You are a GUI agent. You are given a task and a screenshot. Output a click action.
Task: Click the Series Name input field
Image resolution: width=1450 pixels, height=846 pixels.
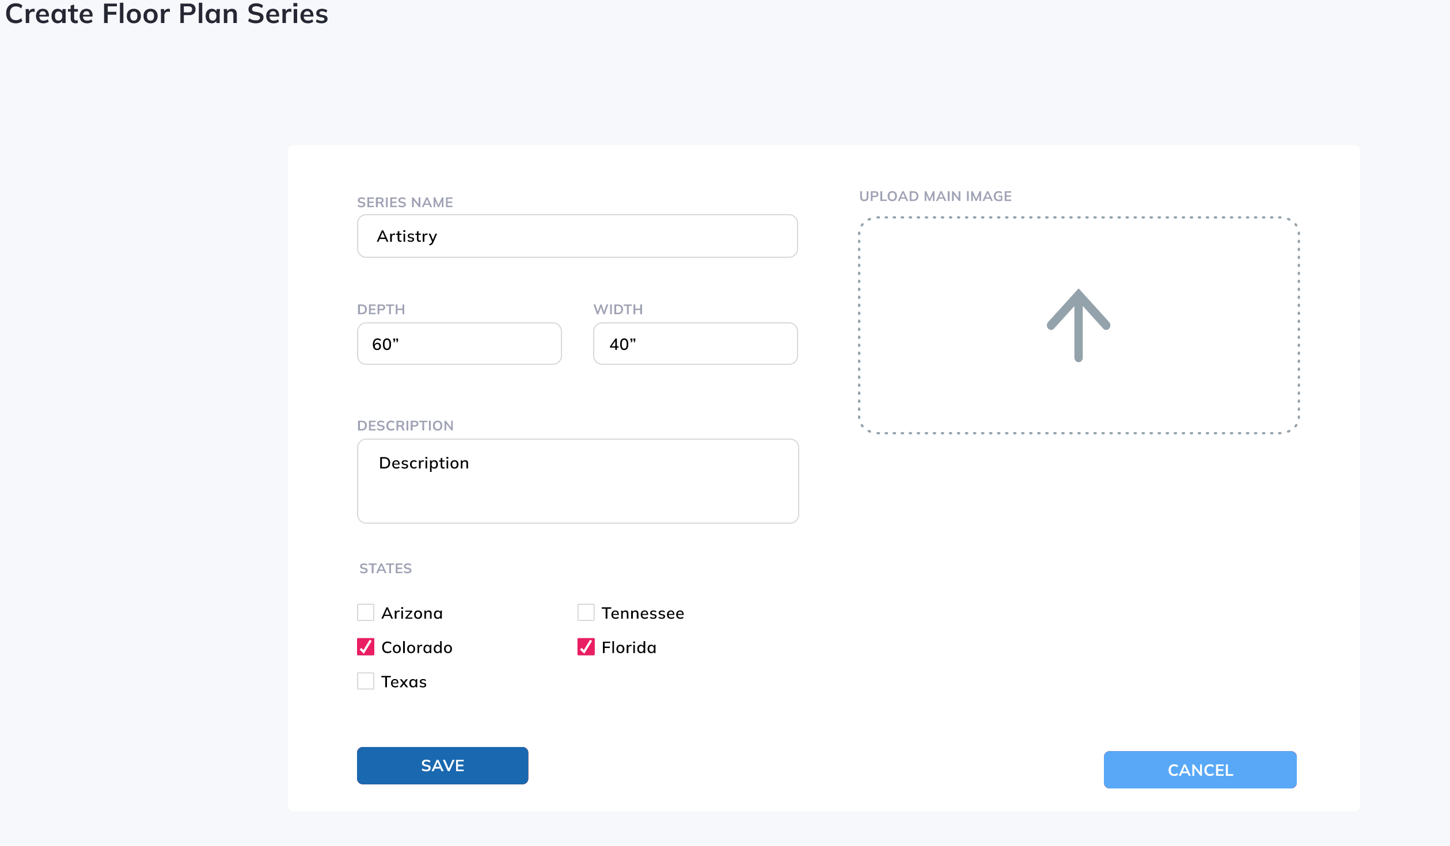click(x=577, y=236)
